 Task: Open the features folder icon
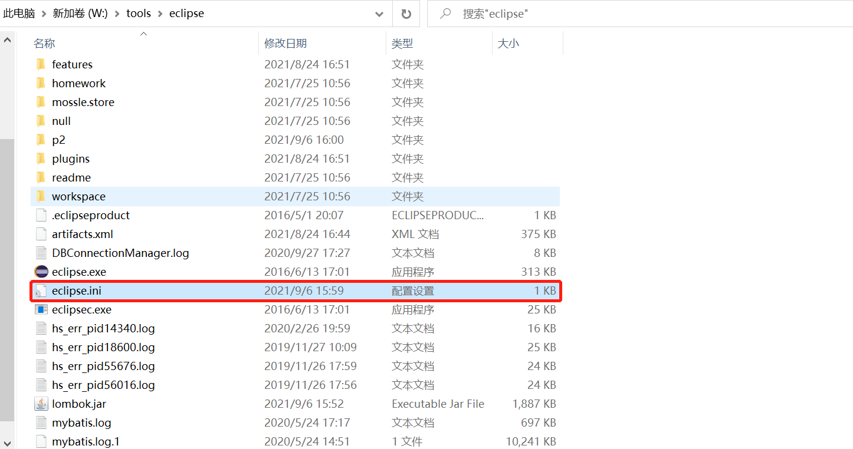click(40, 64)
